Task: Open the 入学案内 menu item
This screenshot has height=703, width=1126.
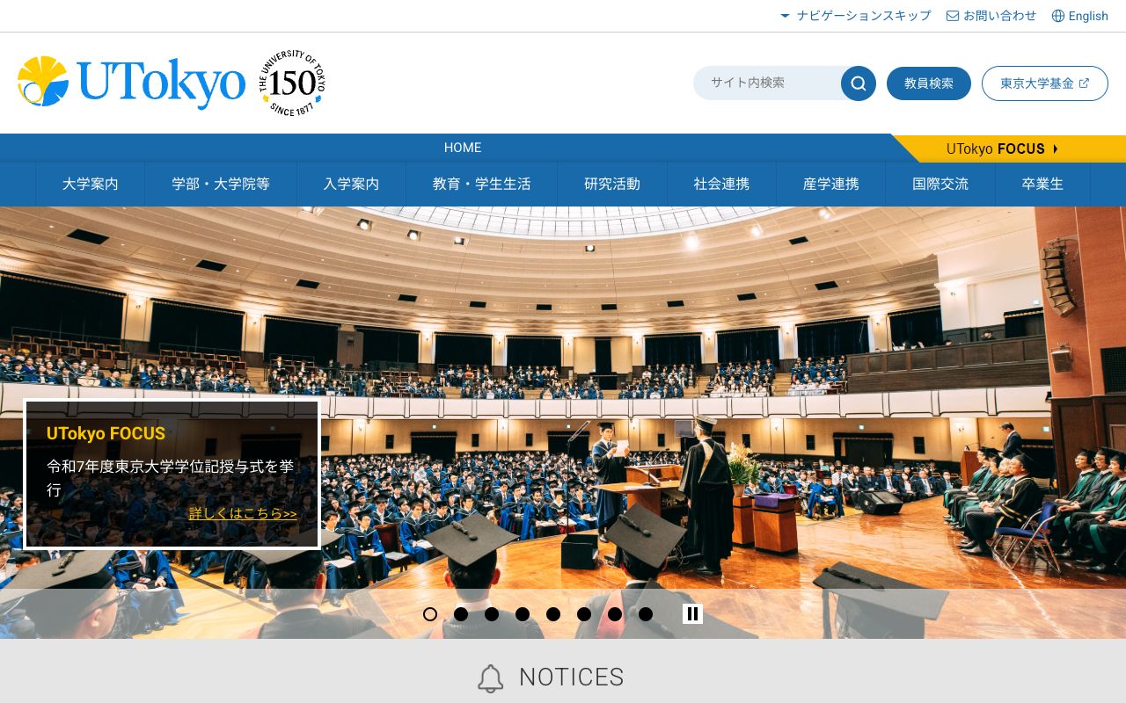Action: pos(351,185)
